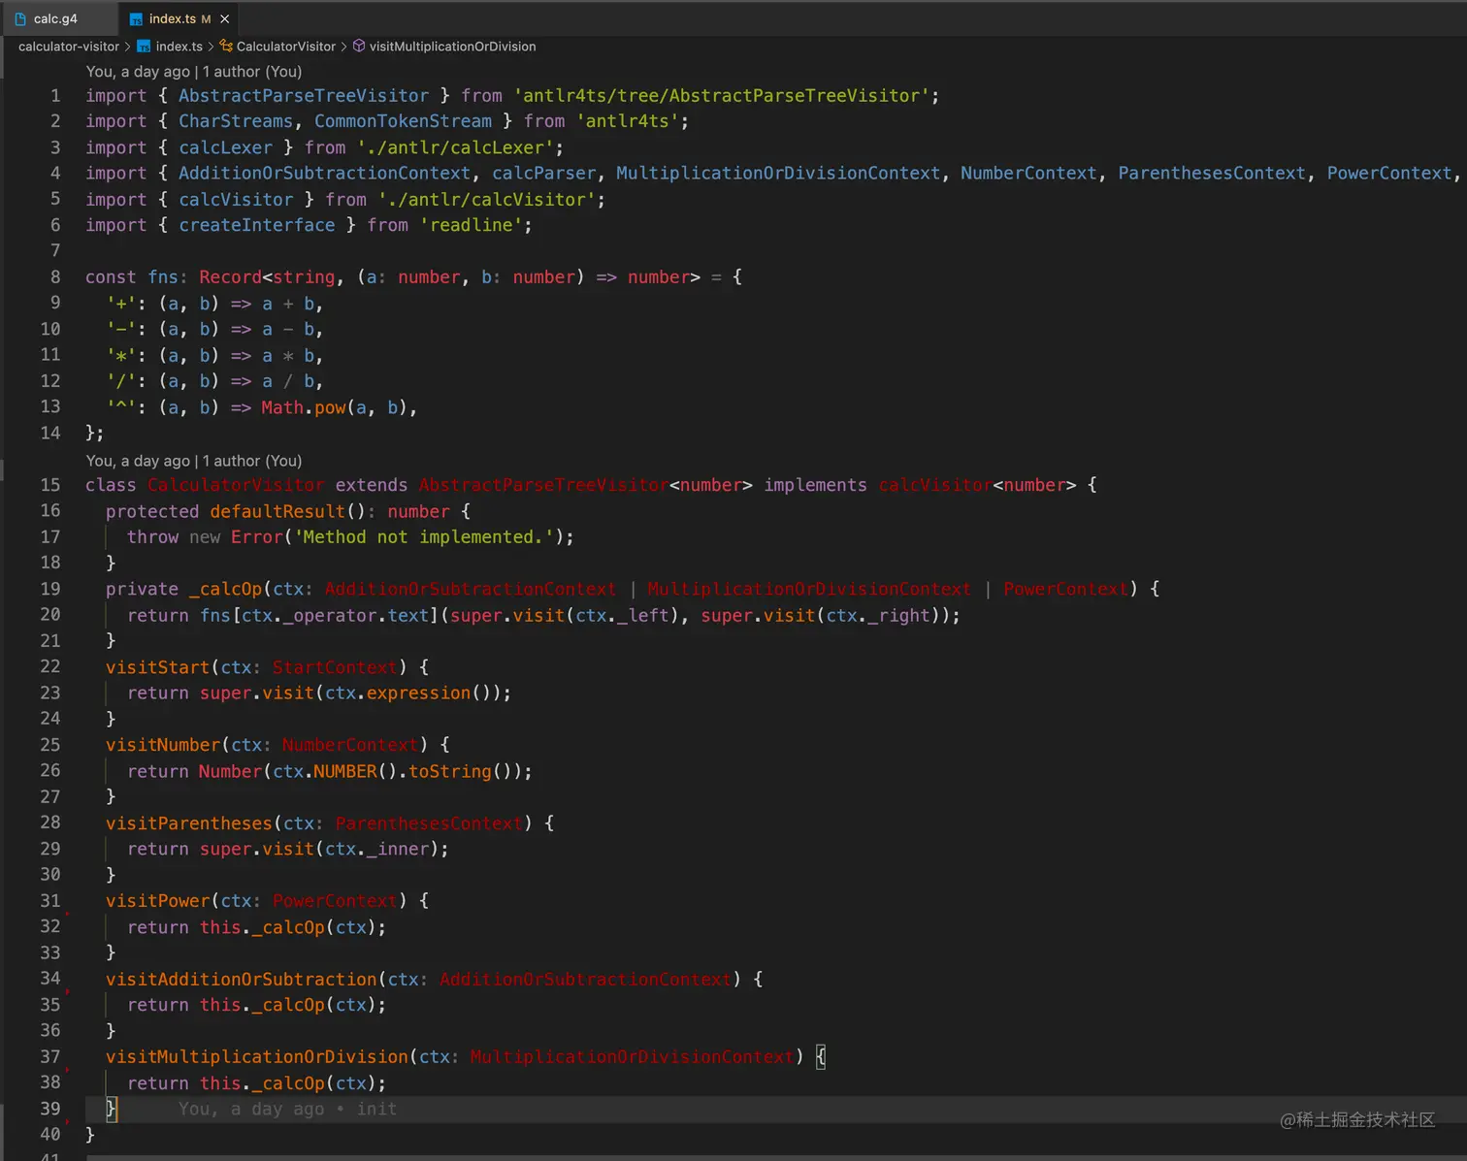Click the 'readline' string on line 6

pos(472,225)
